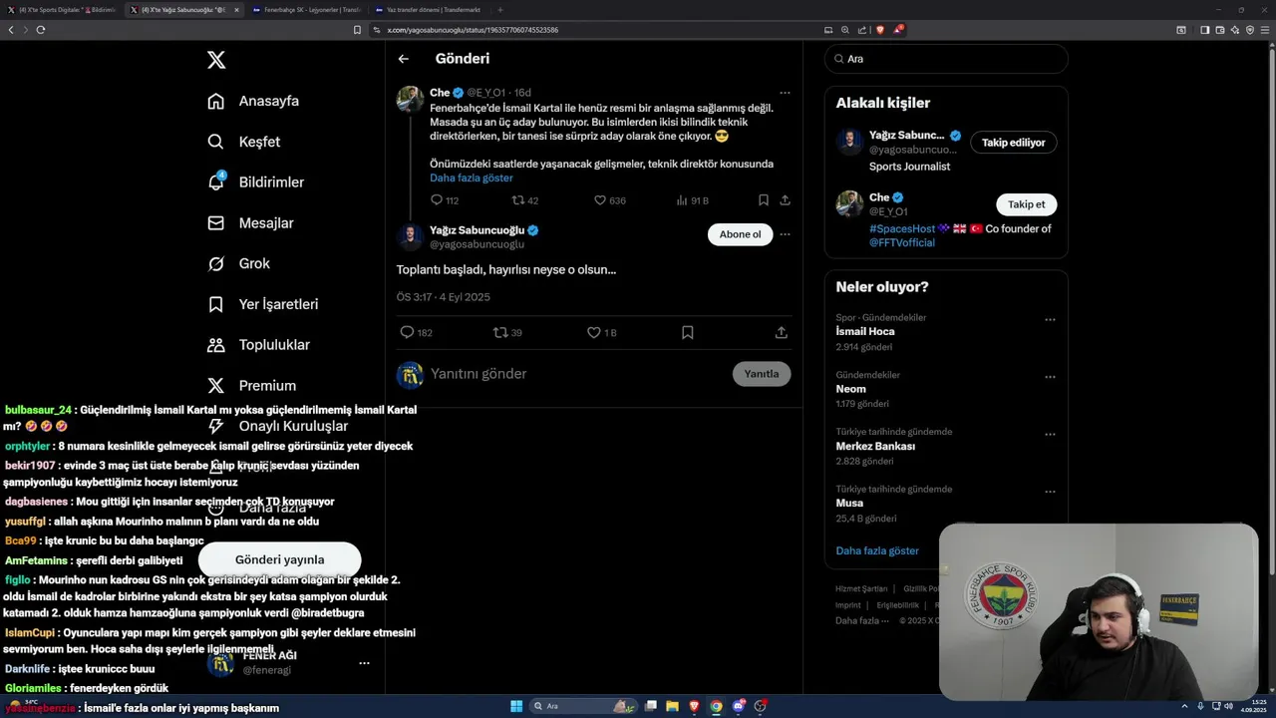Click Yanıtını gönder reply field
The width and height of the screenshot is (1276, 718).
(578, 374)
